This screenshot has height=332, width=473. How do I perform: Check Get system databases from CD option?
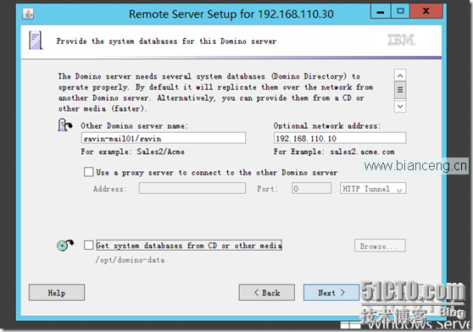pyautogui.click(x=88, y=245)
